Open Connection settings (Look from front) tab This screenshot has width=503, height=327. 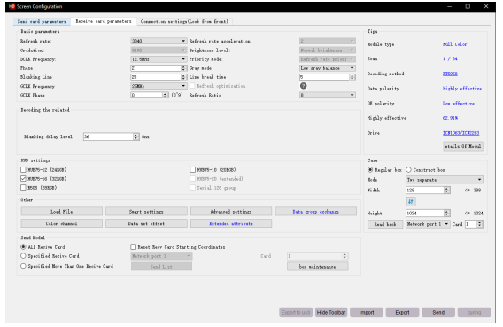[x=184, y=21]
